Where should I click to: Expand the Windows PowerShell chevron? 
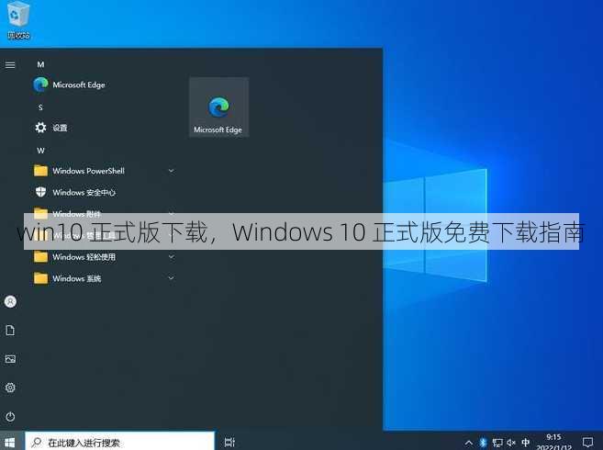pyautogui.click(x=171, y=171)
